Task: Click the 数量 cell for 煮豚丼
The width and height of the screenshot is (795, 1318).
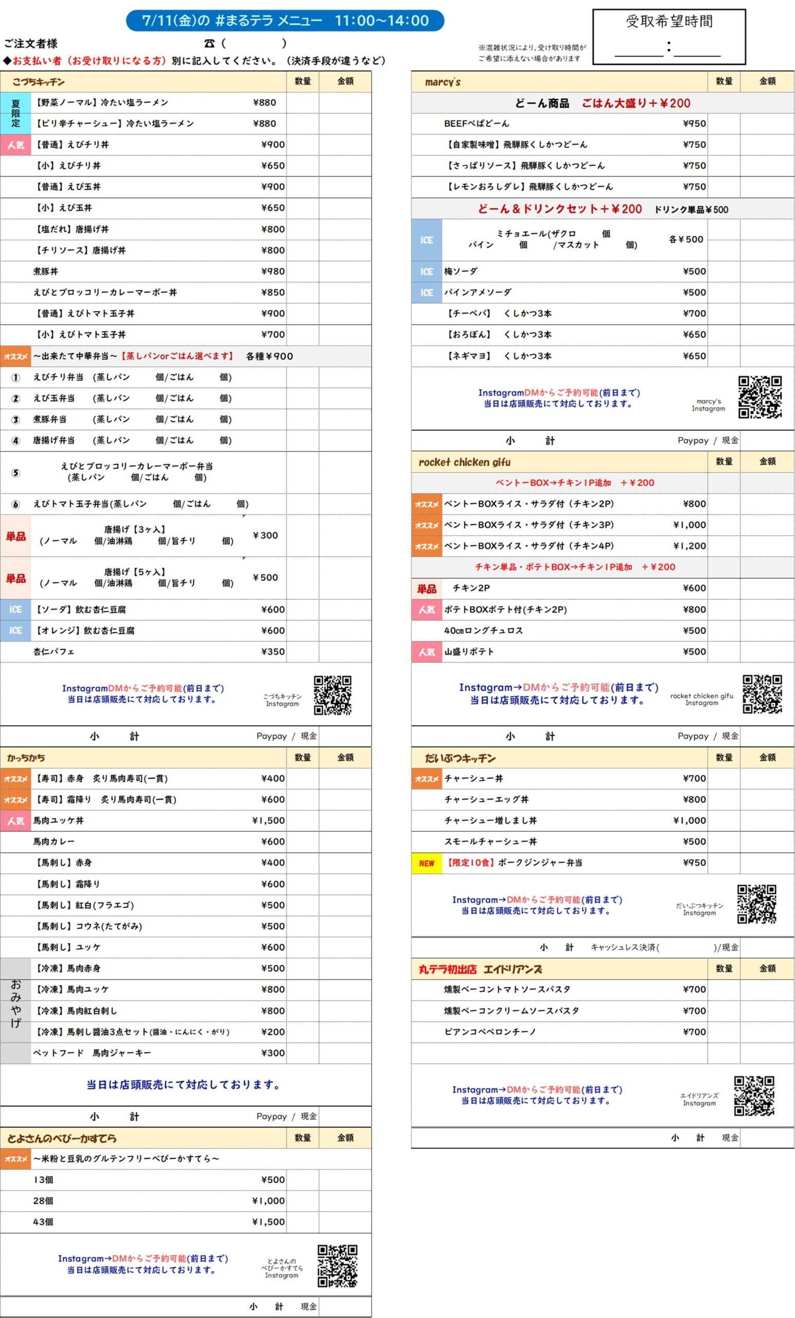Action: 303,272
